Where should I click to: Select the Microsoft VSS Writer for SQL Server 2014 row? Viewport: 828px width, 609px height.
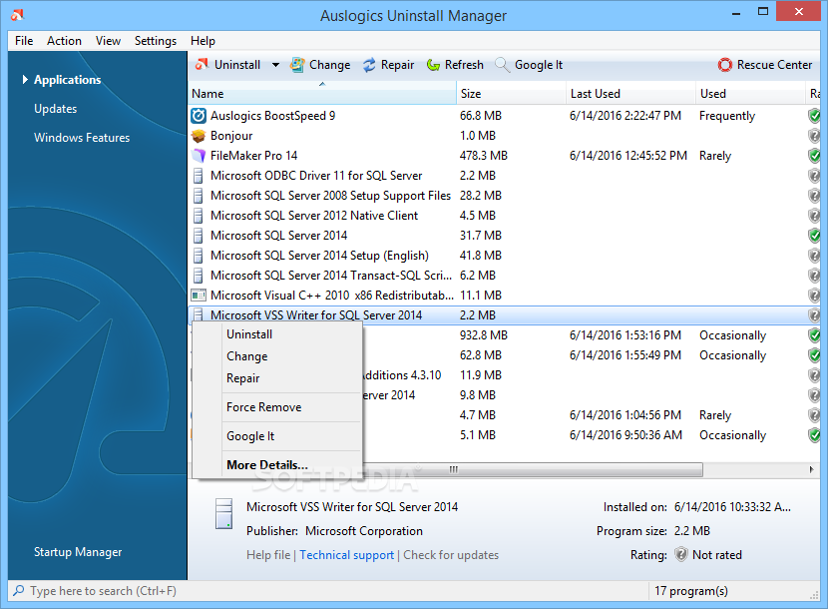[505, 315]
